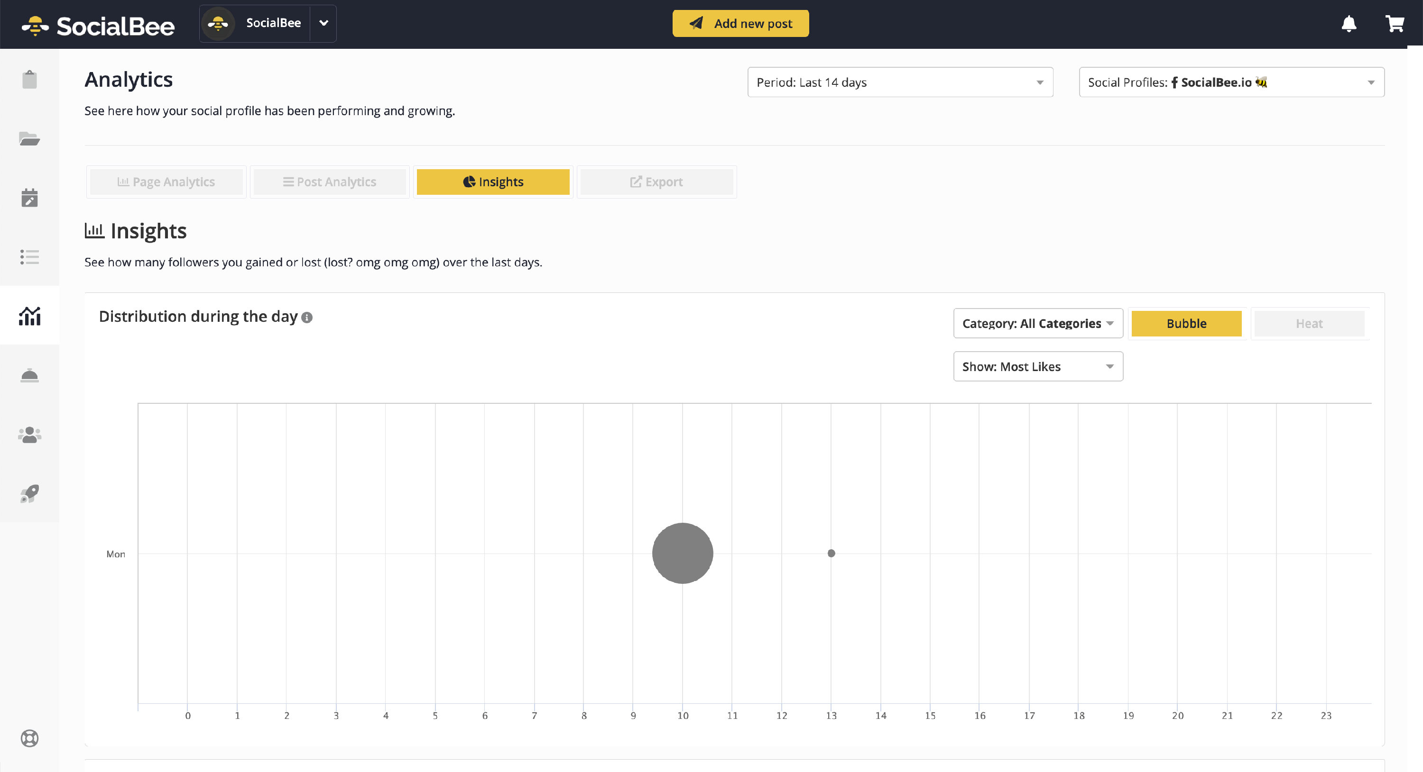Click Add new post button

tap(740, 23)
